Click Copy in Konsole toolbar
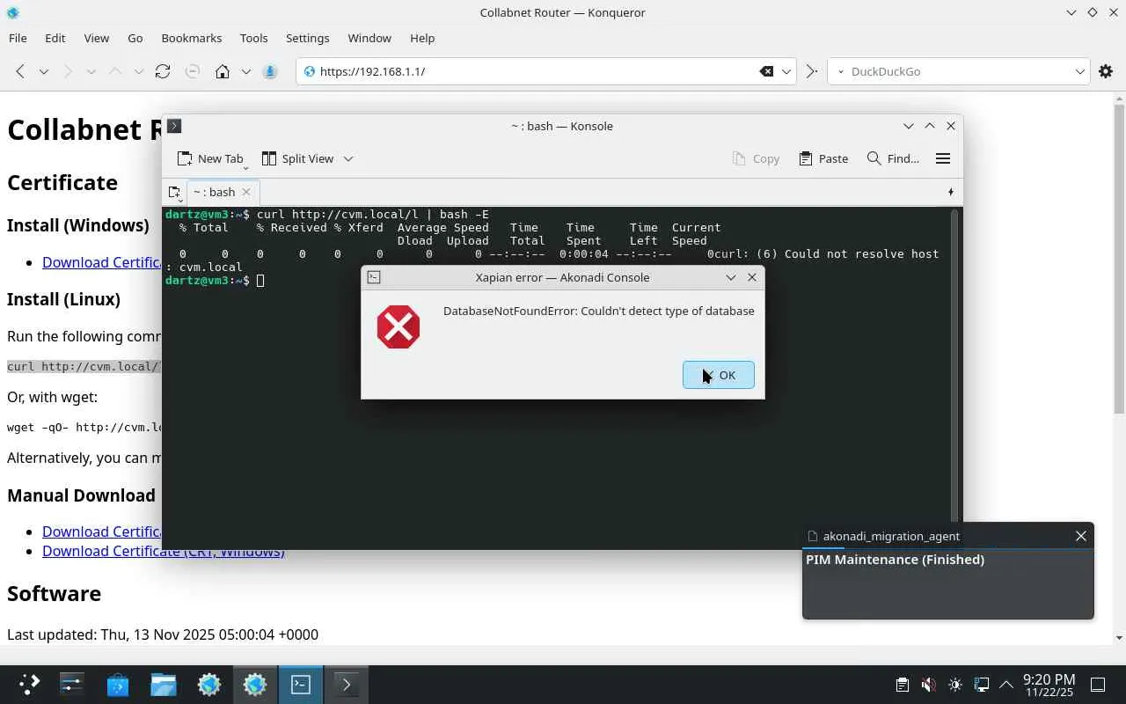Screen dimensions: 1126x704 click(x=756, y=158)
